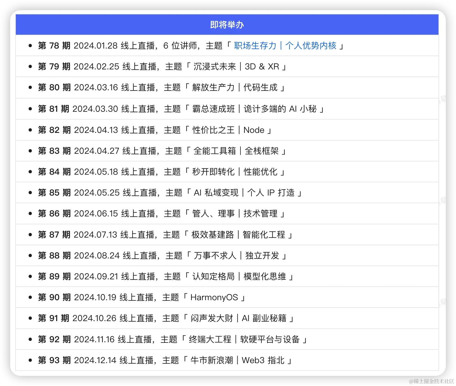The width and height of the screenshot is (456, 386).
Task: Select the row 第 90 期 HarmonyOS
Action: (227, 297)
